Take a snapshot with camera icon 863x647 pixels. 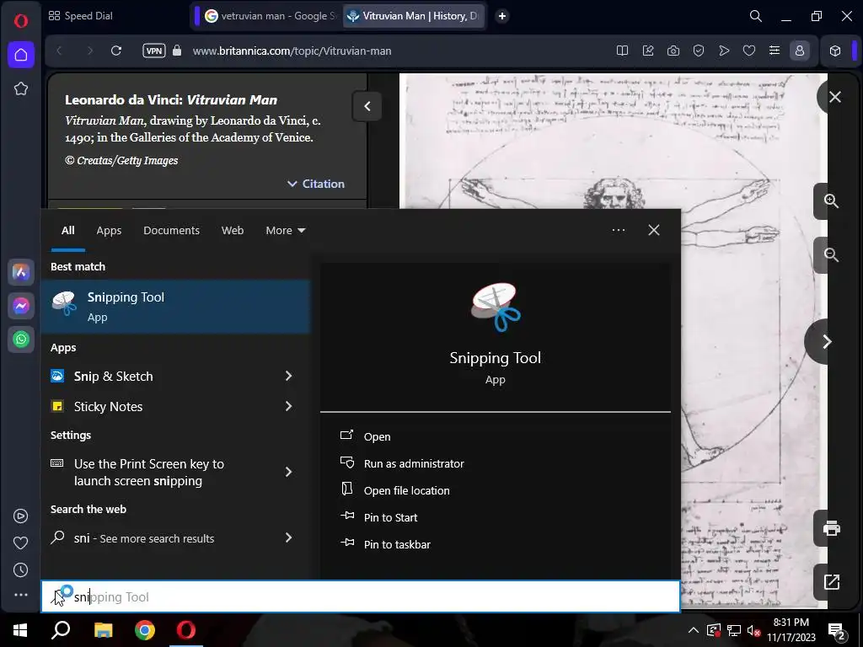673,51
